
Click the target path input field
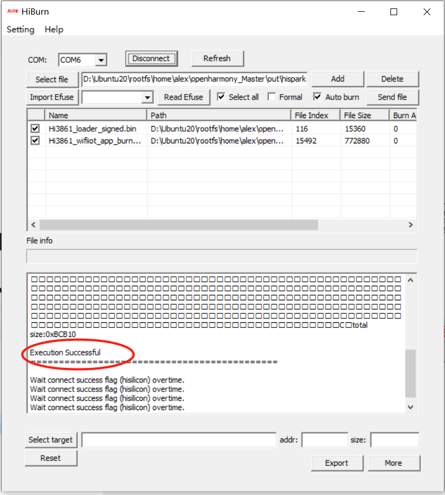pos(179,440)
